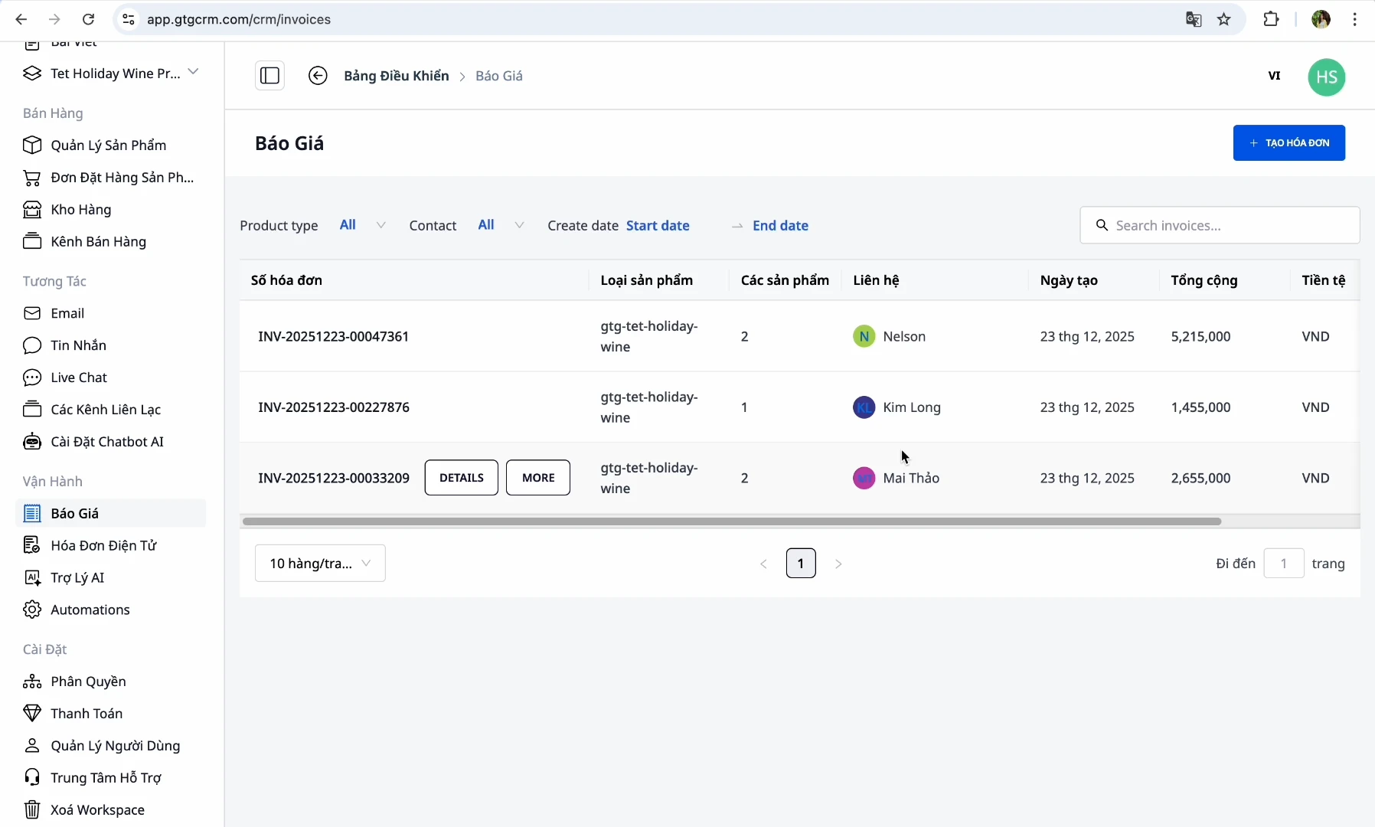Open the Contact filter dropdown
Screen dimensions: 1375x827
(500, 224)
